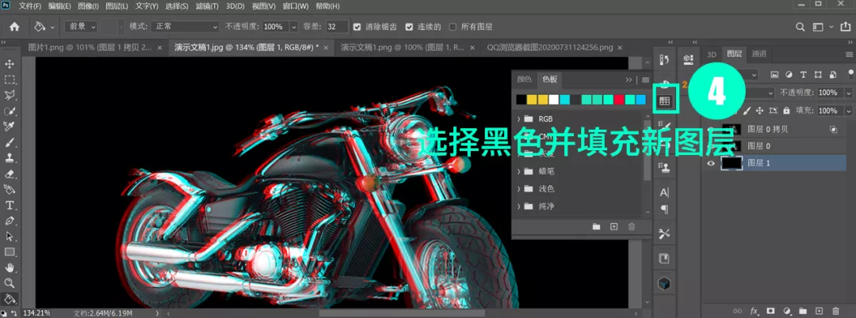Select the Pen tool
Screen dimensions: 856x318
tap(10, 221)
